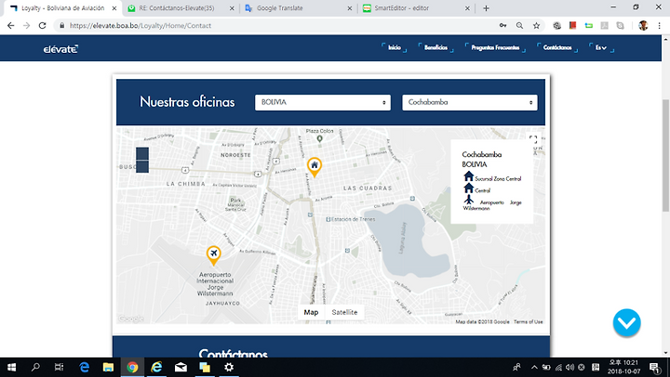
Task: Open Windows Start menu
Action: pyautogui.click(x=11, y=367)
